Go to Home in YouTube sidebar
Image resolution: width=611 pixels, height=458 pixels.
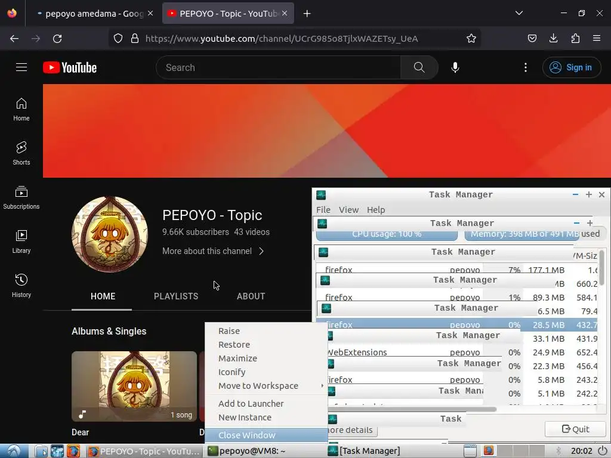coord(21,110)
